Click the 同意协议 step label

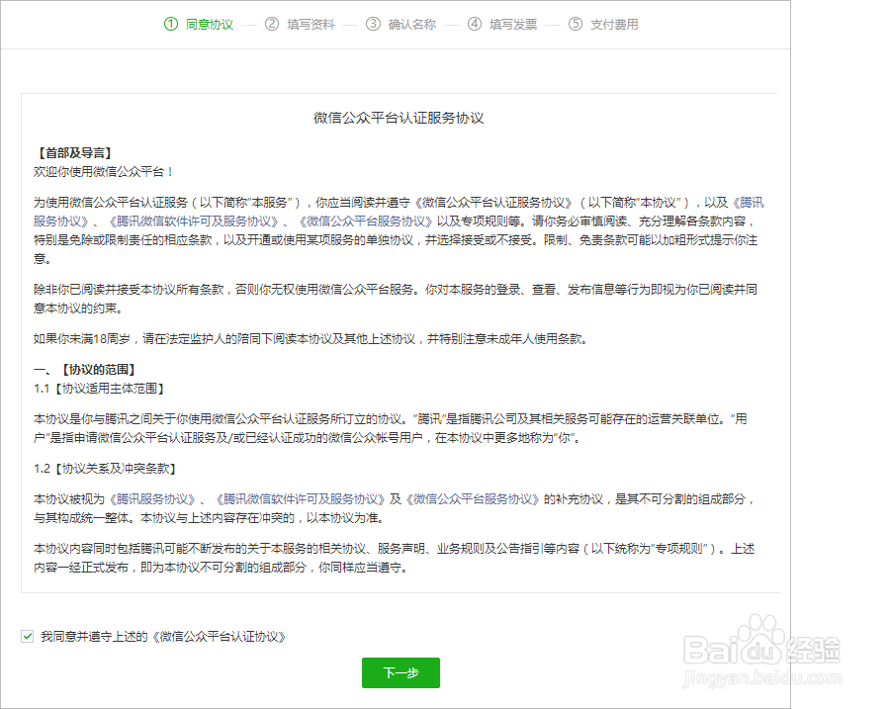[209, 25]
